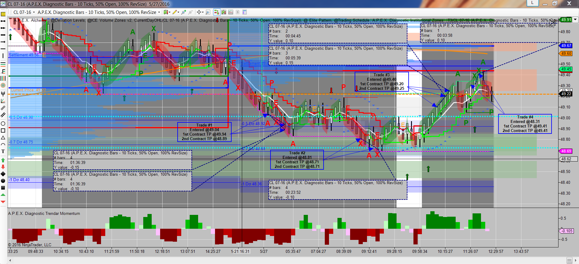Select the rectangle drawing tool

pyautogui.click(x=3, y=130)
